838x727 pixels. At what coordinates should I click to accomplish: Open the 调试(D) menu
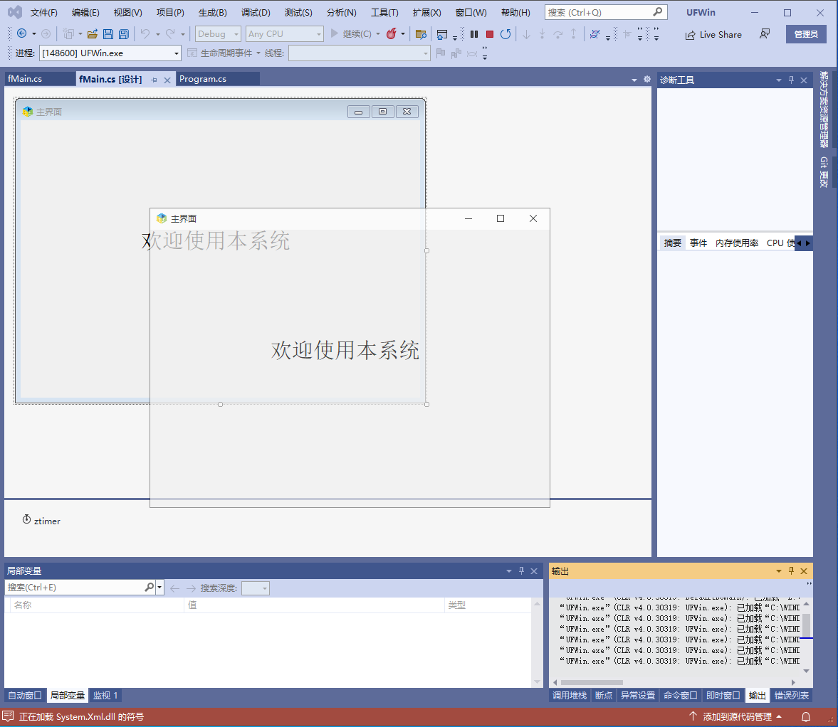pos(256,12)
